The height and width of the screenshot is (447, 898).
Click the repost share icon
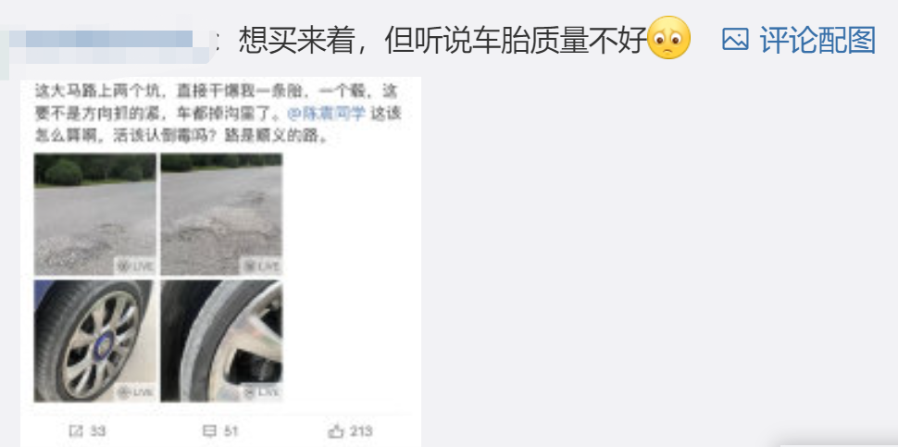tap(76, 431)
